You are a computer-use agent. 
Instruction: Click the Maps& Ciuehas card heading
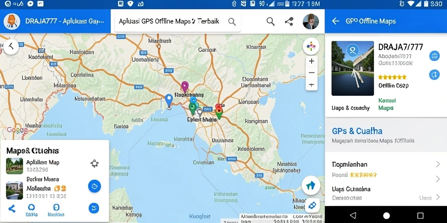(x=32, y=150)
